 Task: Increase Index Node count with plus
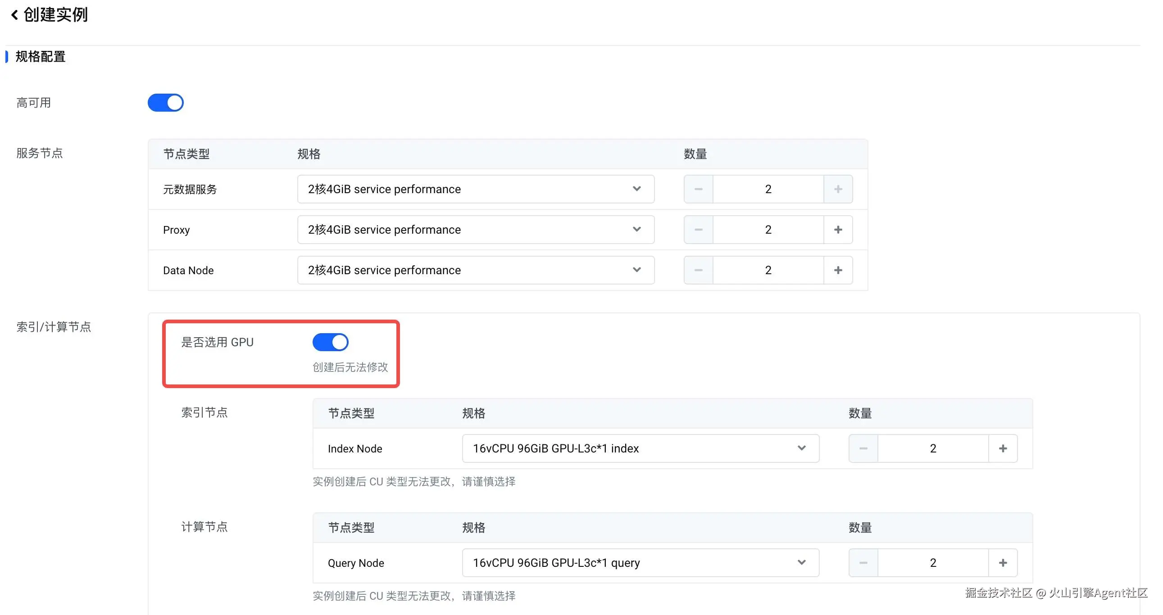pyautogui.click(x=1003, y=448)
